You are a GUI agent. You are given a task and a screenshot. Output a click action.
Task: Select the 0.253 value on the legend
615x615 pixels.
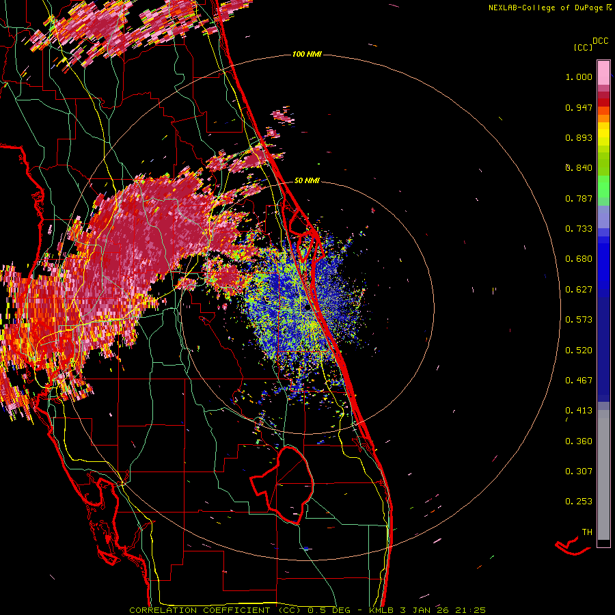tap(579, 502)
